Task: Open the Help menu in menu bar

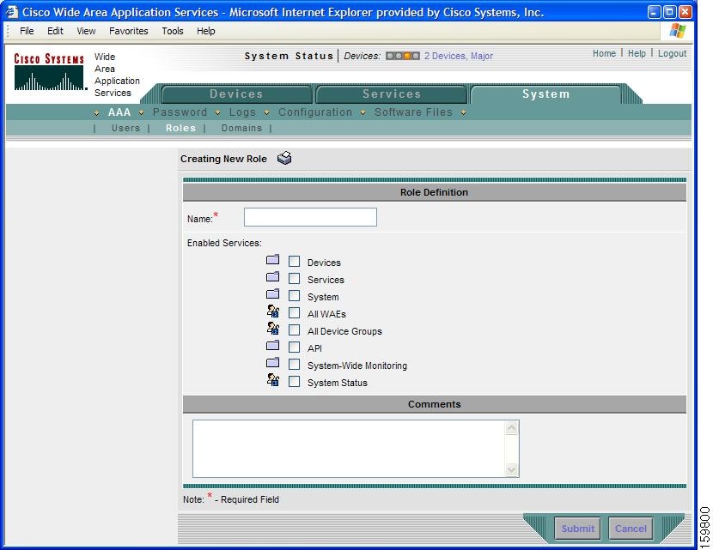Action: point(205,31)
